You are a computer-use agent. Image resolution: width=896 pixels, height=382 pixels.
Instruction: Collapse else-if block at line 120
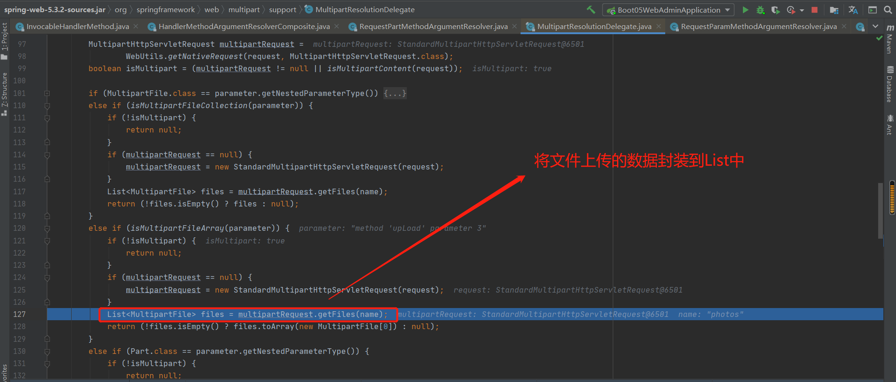click(47, 228)
